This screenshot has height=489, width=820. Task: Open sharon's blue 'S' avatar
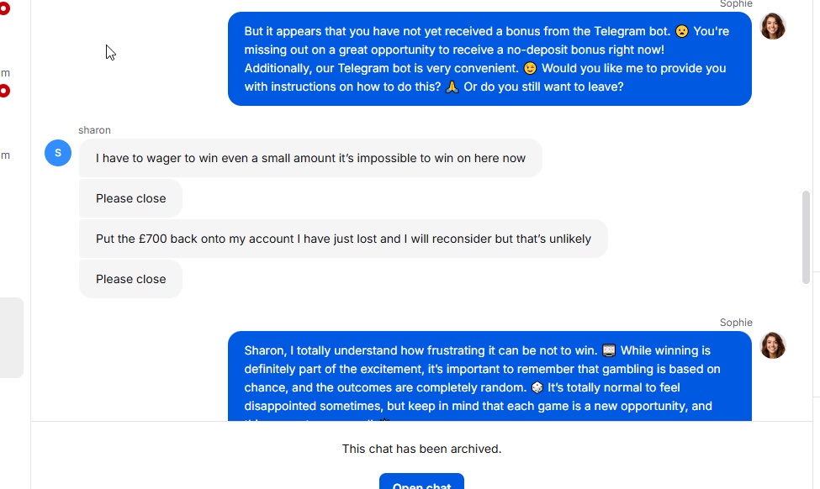pos(58,153)
